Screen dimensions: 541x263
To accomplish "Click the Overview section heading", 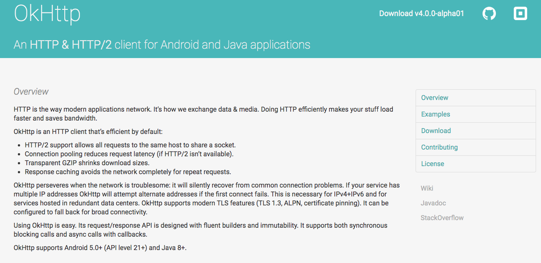I will 31,92.
